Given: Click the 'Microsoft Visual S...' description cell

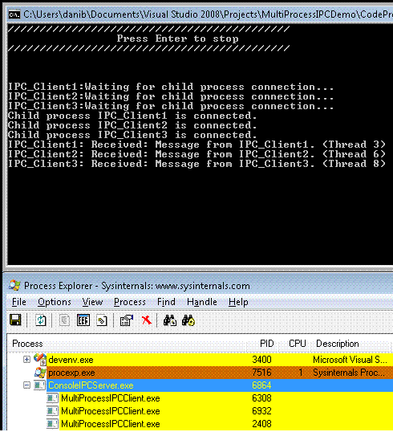Looking at the screenshot, I should point(350,359).
